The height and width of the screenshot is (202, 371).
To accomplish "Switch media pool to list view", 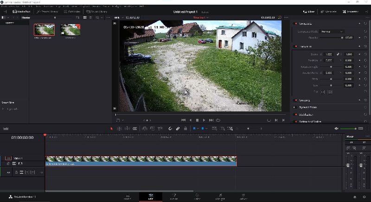I will pyautogui.click(x=90, y=18).
